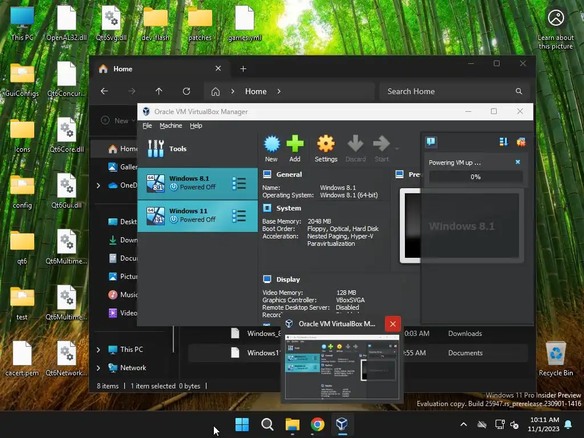This screenshot has height=438, width=584.
Task: Expand This PC in Explorer navigation
Action: (x=98, y=350)
